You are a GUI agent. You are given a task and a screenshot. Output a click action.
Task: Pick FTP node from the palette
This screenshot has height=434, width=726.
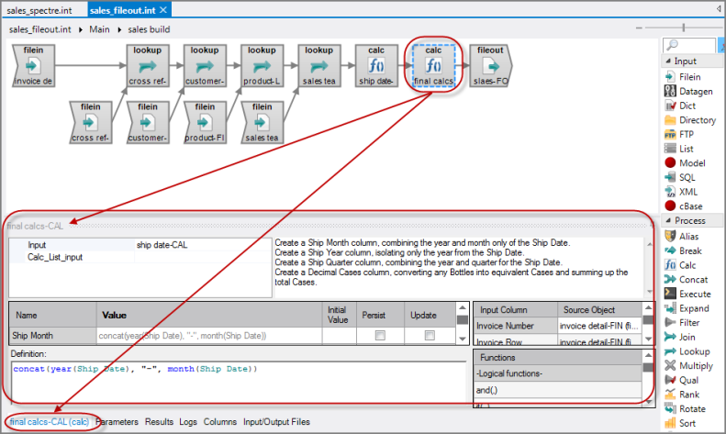(x=679, y=134)
